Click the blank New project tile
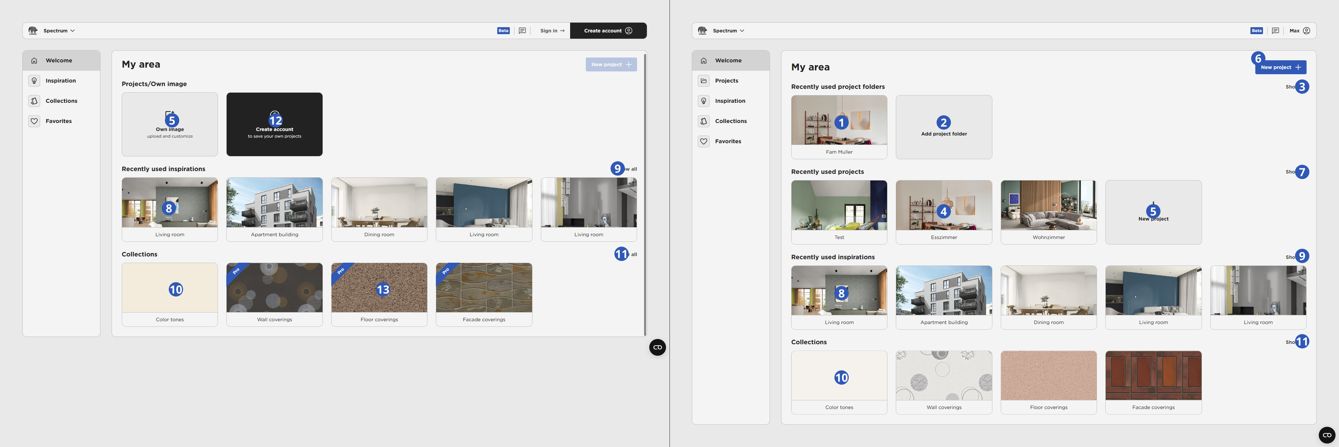Image resolution: width=1339 pixels, height=447 pixels. (x=1153, y=212)
